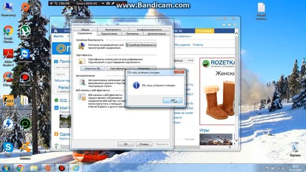Open the Обсуждения link
This screenshot has width=306, height=172.
pos(182,44)
